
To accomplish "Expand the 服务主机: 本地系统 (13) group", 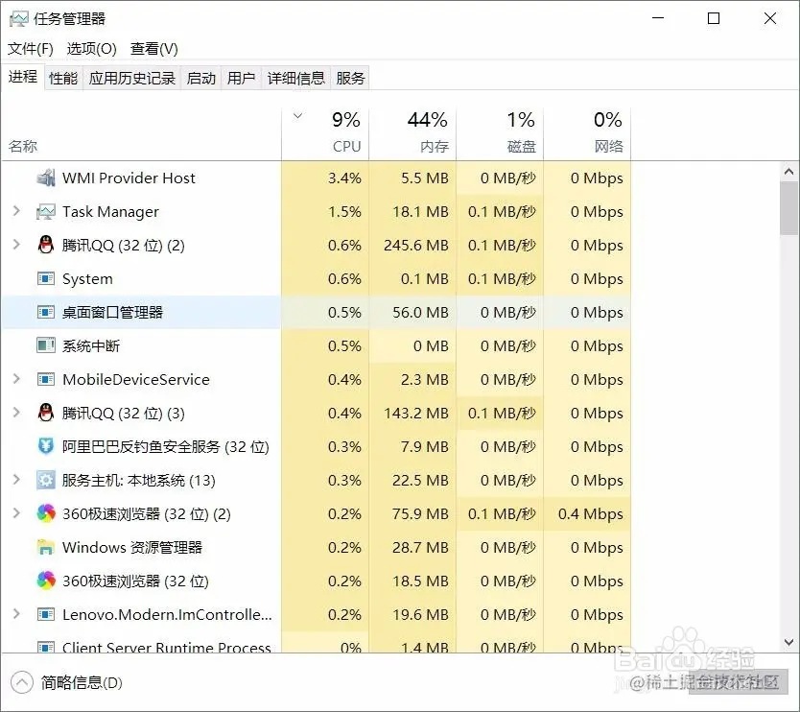I will pyautogui.click(x=16, y=479).
